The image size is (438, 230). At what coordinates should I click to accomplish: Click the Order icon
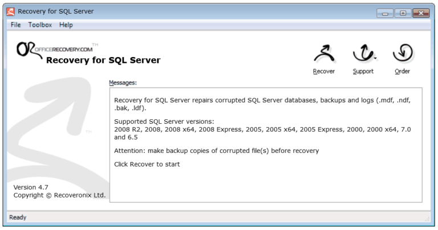(x=403, y=59)
